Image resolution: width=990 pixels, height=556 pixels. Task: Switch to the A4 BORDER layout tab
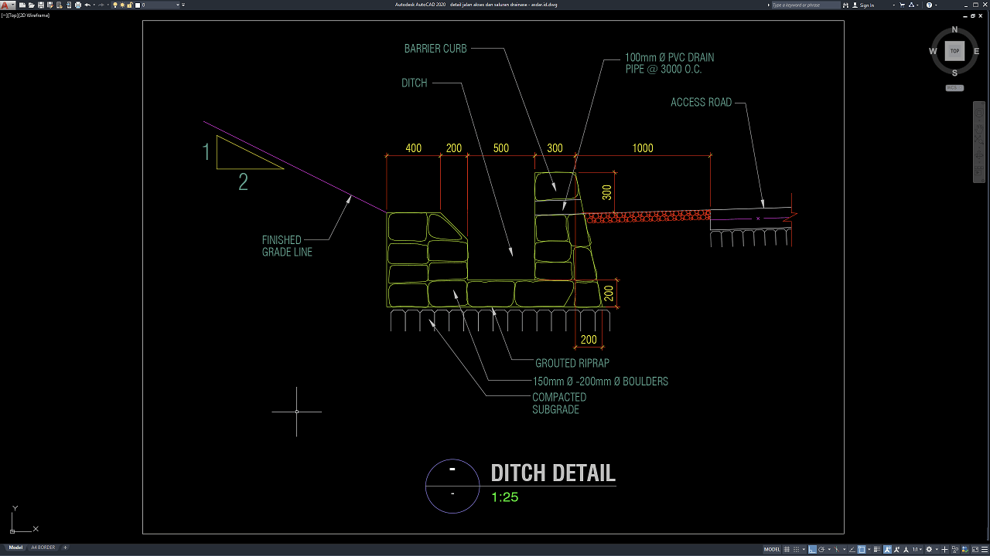(x=43, y=548)
